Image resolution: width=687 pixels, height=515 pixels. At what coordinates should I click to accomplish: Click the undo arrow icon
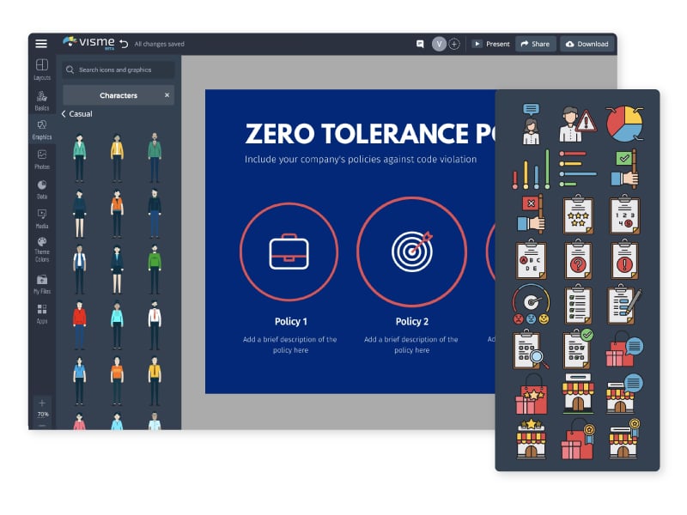click(124, 44)
